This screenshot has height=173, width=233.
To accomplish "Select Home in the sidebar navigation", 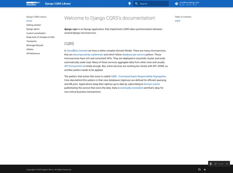I will pos(29,21).
